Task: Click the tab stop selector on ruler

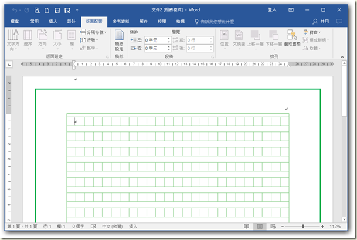Action: coord(9,65)
